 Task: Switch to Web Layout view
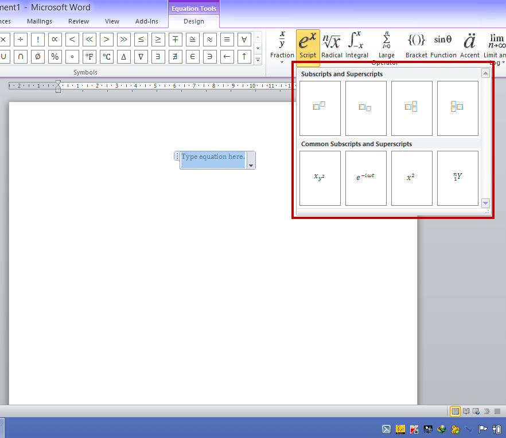pos(475,411)
